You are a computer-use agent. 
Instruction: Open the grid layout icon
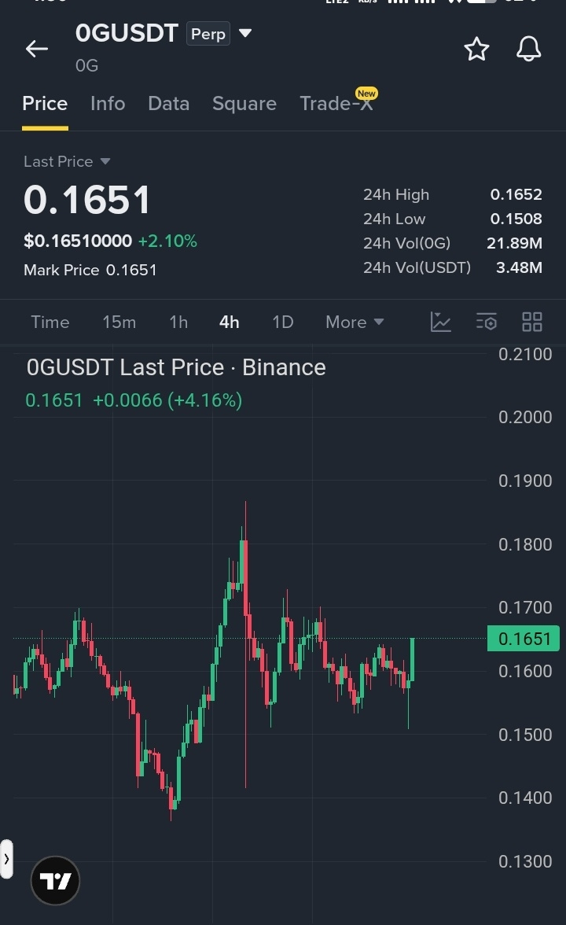click(x=531, y=322)
